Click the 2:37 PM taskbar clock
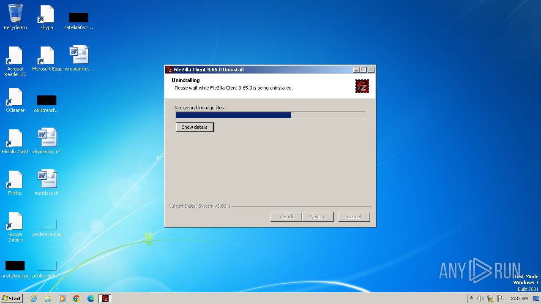Image resolution: width=541 pixels, height=304 pixels. tap(519, 299)
